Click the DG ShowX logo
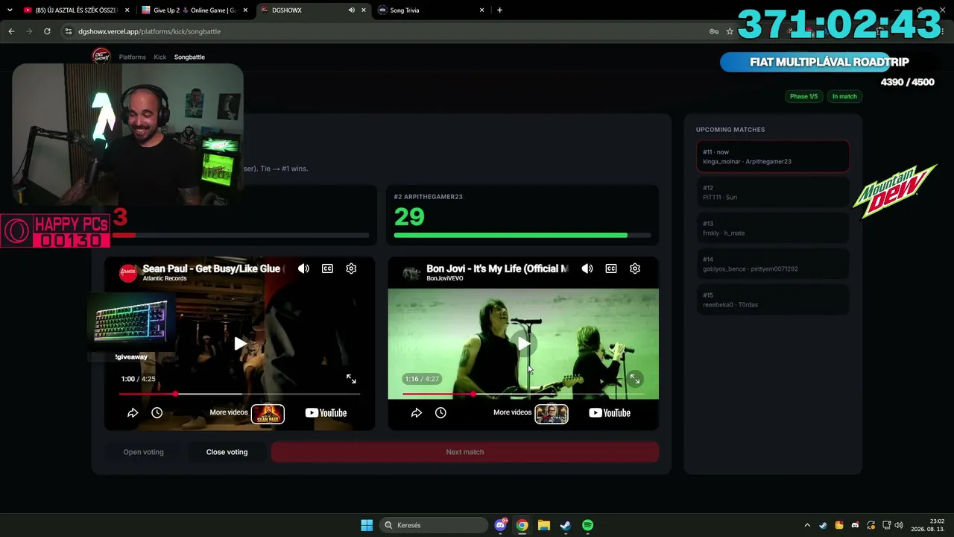The height and width of the screenshot is (537, 954). 101,56
